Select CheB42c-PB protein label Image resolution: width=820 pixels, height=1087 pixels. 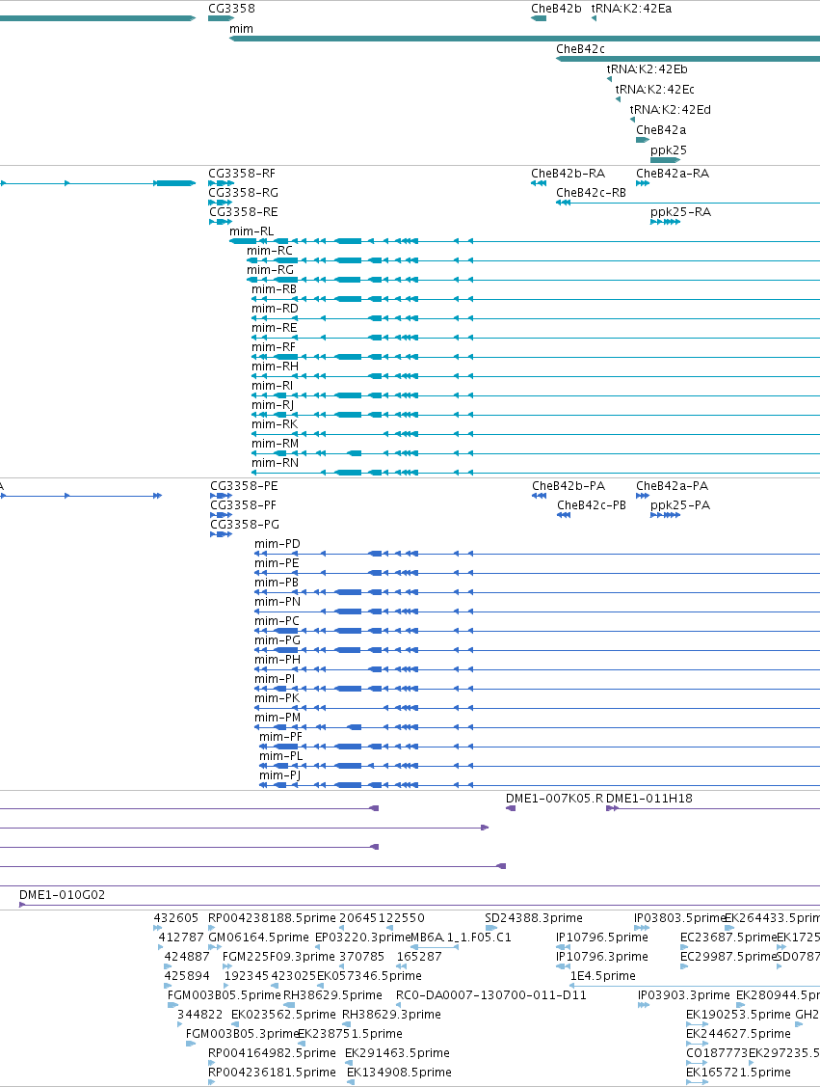pos(592,505)
